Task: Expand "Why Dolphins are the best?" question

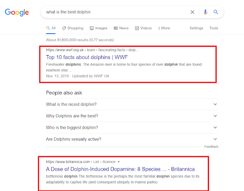Action: 132,116
